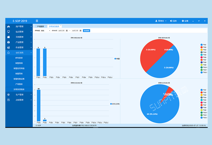Click the 用户管理 people icon

[9, 26]
